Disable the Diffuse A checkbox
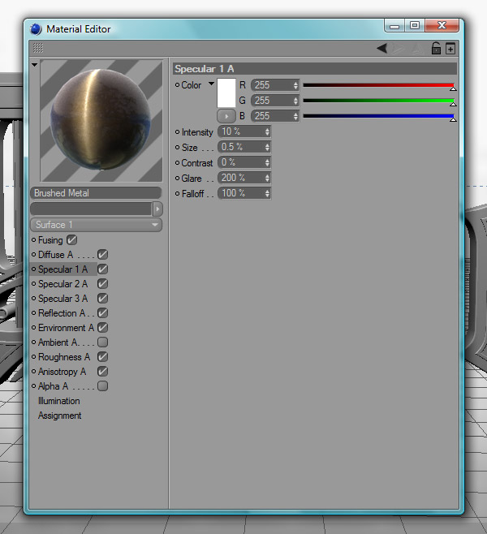Screen dimensions: 487x534 tap(102, 254)
